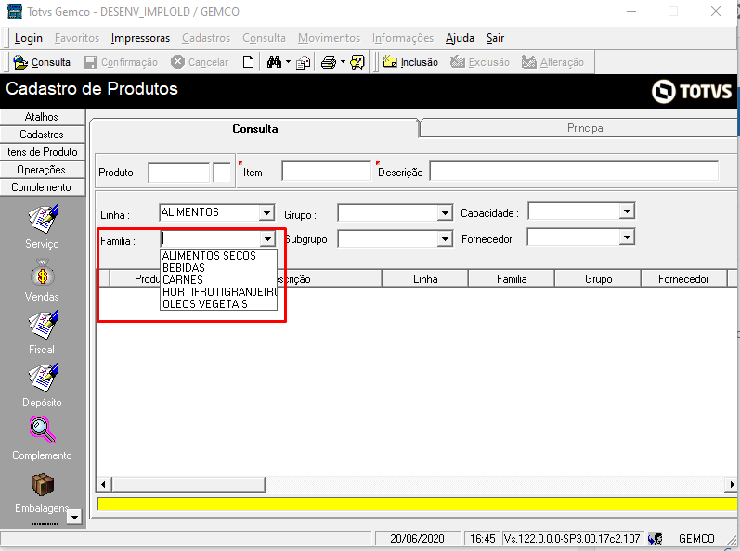
Task: Click the binoculars search icon
Action: tap(274, 62)
